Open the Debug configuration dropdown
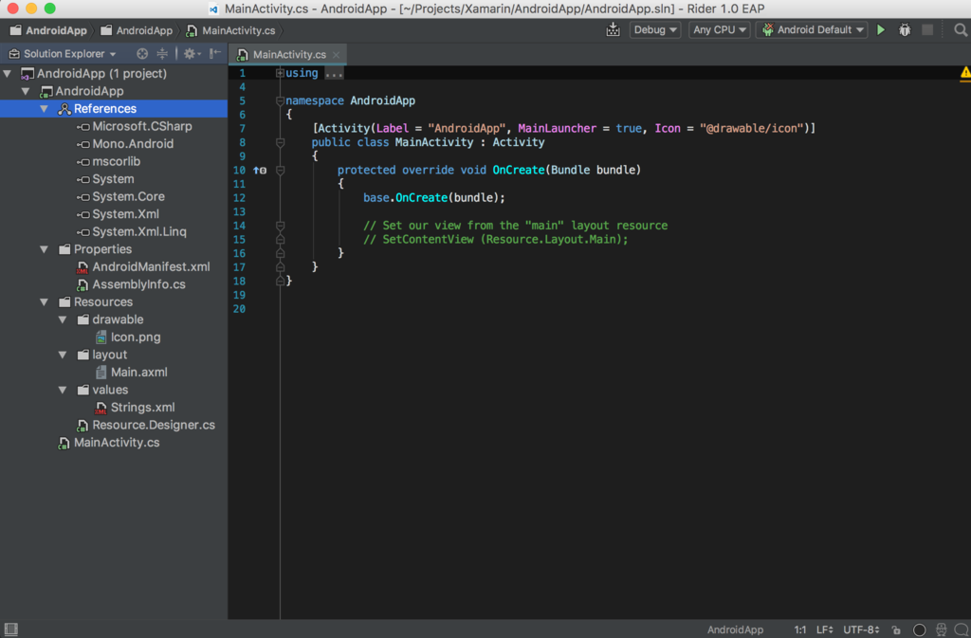 pos(654,29)
